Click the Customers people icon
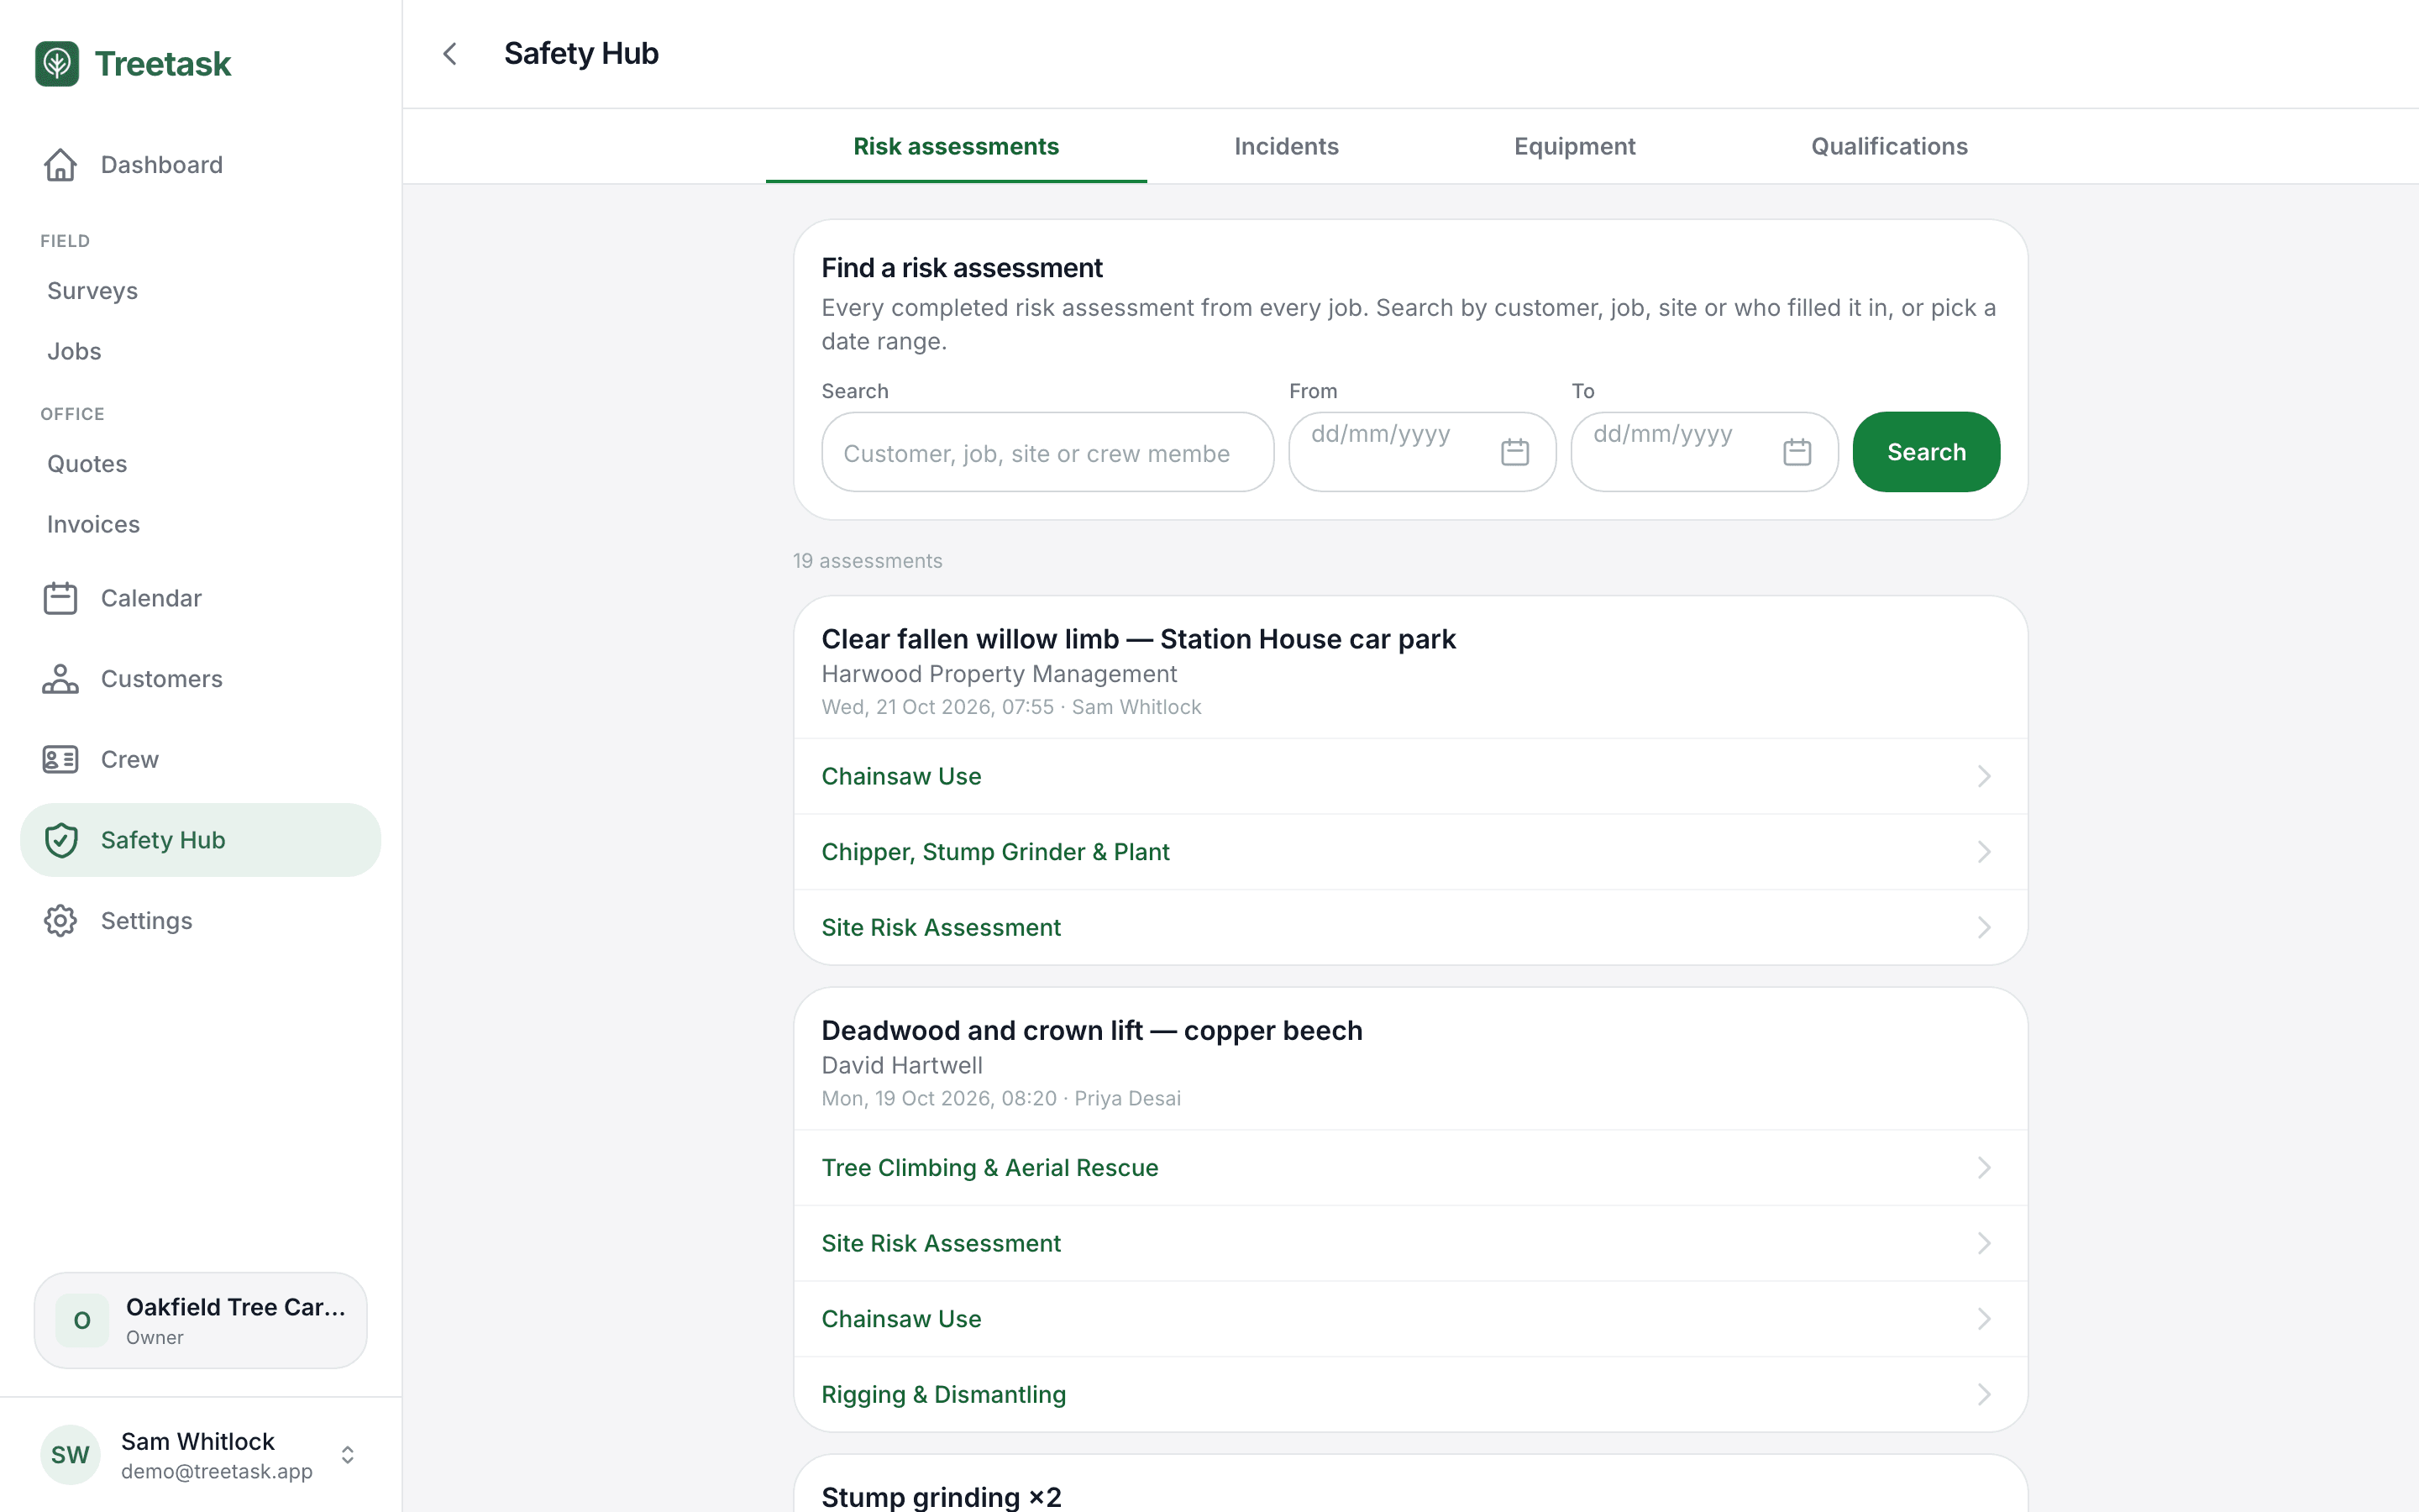Screen dimensions: 2419x1512 pos(60,679)
